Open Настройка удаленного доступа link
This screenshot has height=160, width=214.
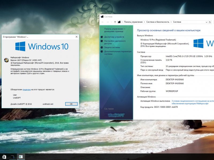click(115, 42)
